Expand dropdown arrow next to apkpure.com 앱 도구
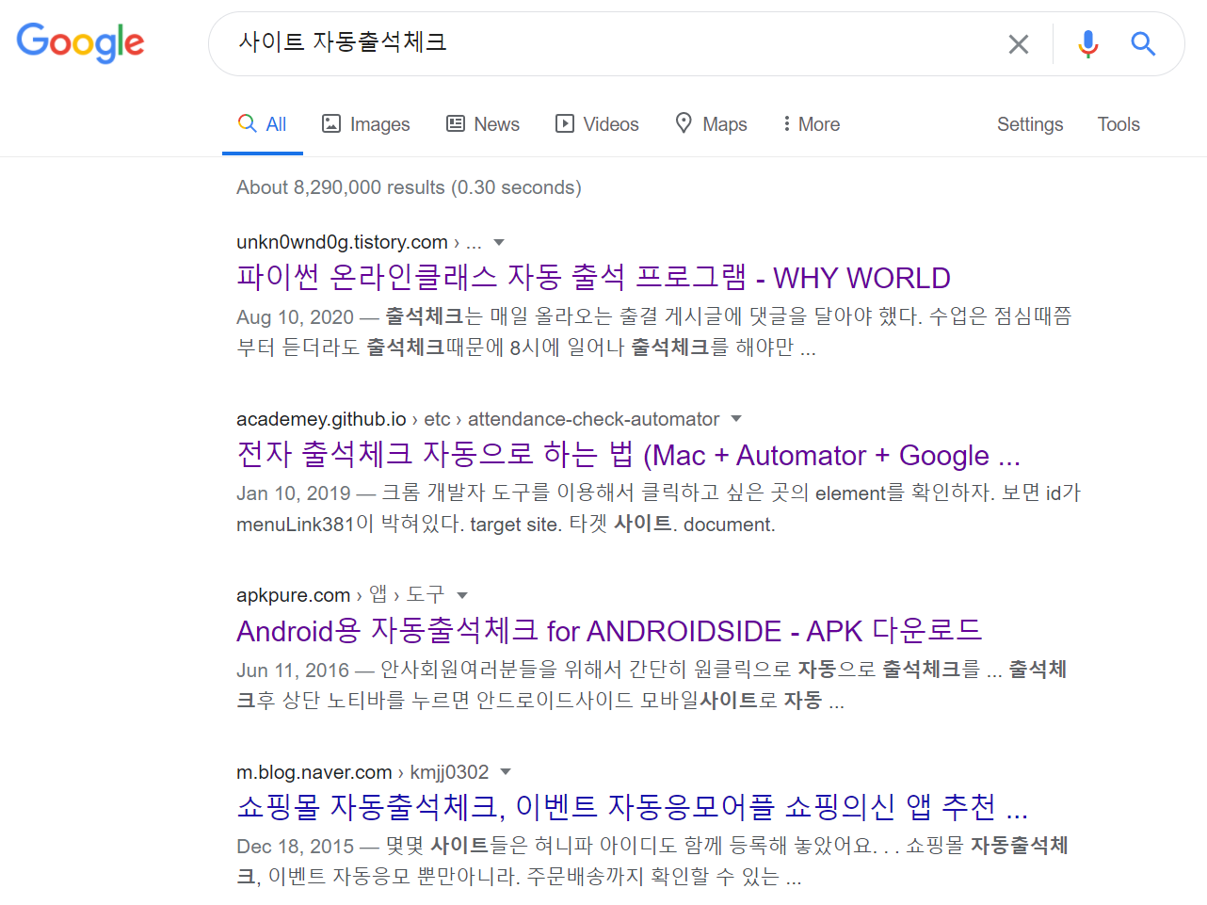This screenshot has width=1207, height=905. coord(462,595)
